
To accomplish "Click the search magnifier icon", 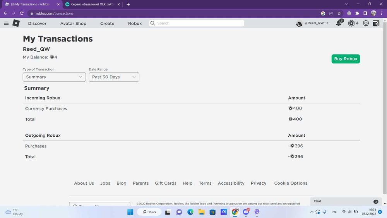I will (152, 23).
